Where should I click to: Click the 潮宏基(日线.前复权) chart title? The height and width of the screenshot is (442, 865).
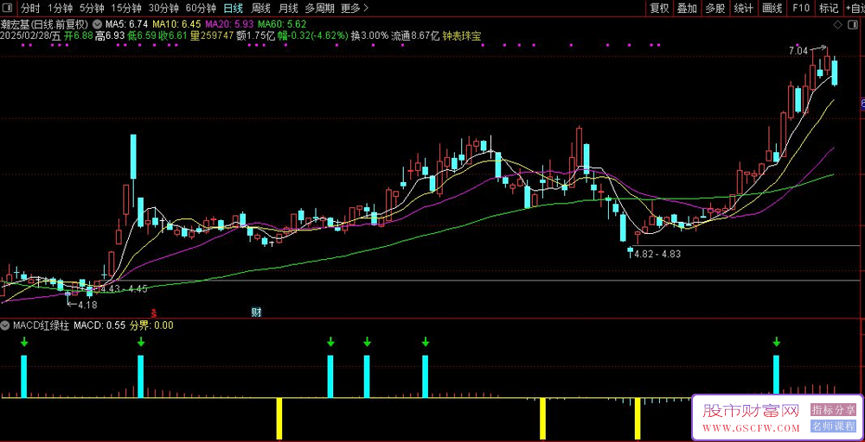(x=44, y=24)
